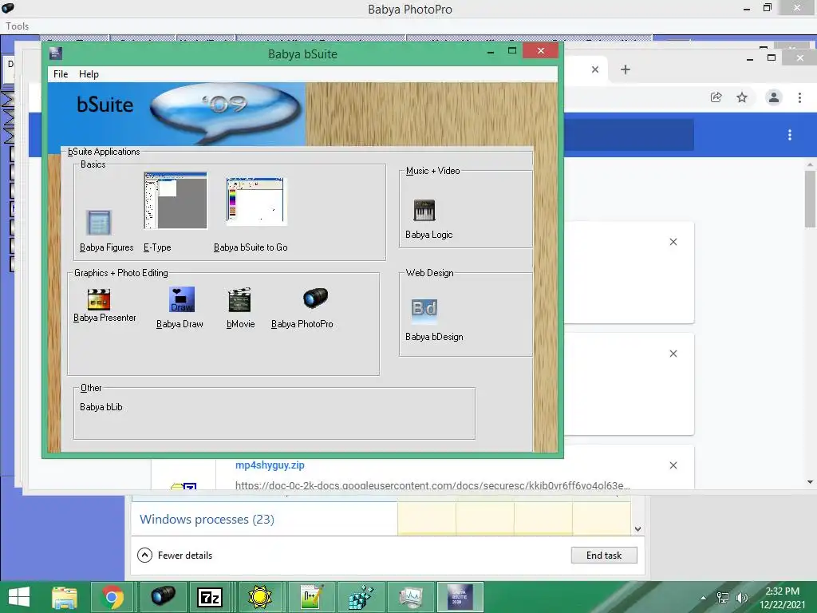Close the current Chrome tab
817x613 pixels.
coord(595,69)
